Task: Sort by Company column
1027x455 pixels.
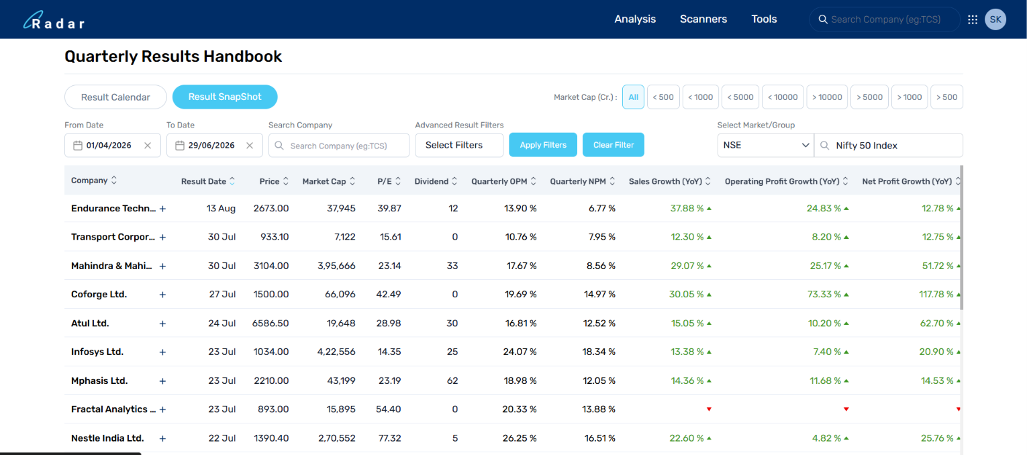Action: tap(114, 181)
